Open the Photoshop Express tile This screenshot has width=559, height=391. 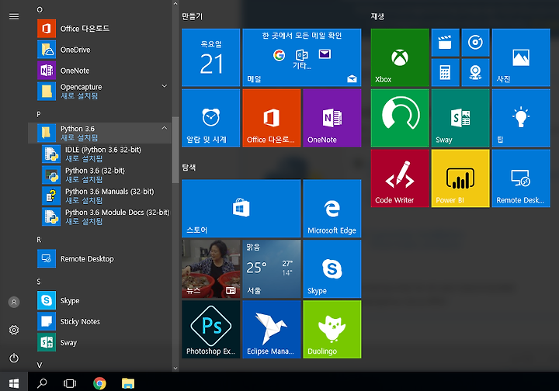(210, 330)
